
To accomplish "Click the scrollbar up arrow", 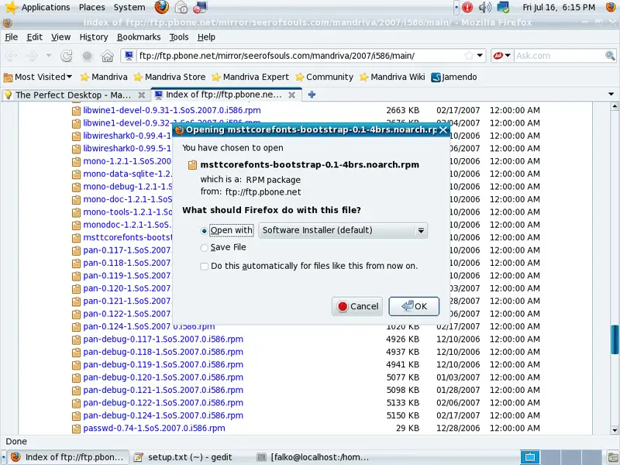I will point(615,106).
